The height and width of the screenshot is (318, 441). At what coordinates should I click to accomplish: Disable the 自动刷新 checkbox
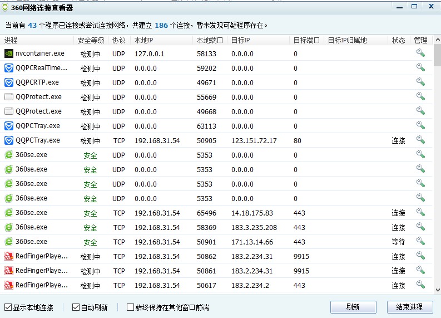pyautogui.click(x=76, y=307)
